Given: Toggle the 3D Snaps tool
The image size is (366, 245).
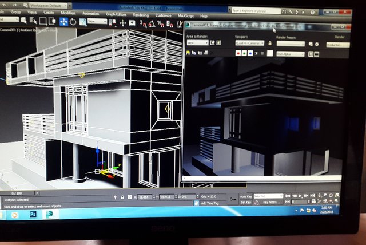Looking at the screenshot, I should (x=143, y=23).
